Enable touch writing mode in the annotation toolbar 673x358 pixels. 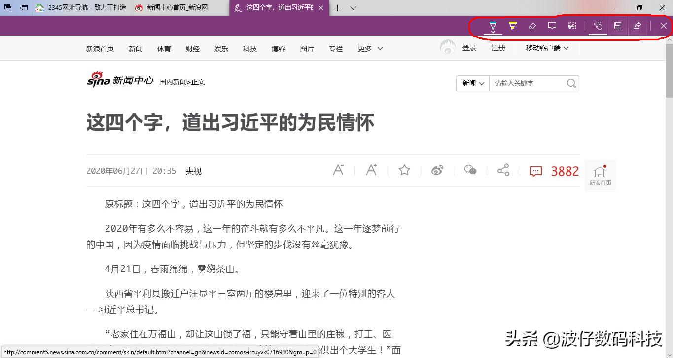click(x=598, y=26)
